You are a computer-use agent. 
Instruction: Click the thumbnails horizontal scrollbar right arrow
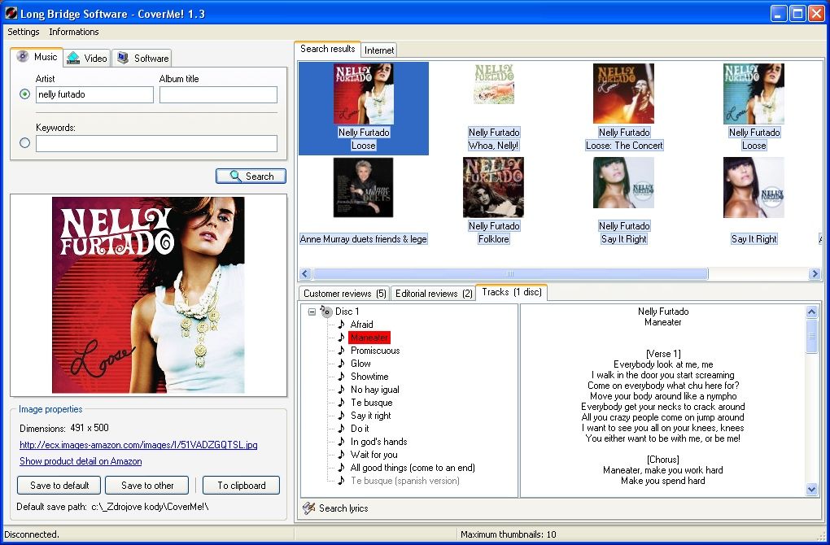tap(815, 273)
